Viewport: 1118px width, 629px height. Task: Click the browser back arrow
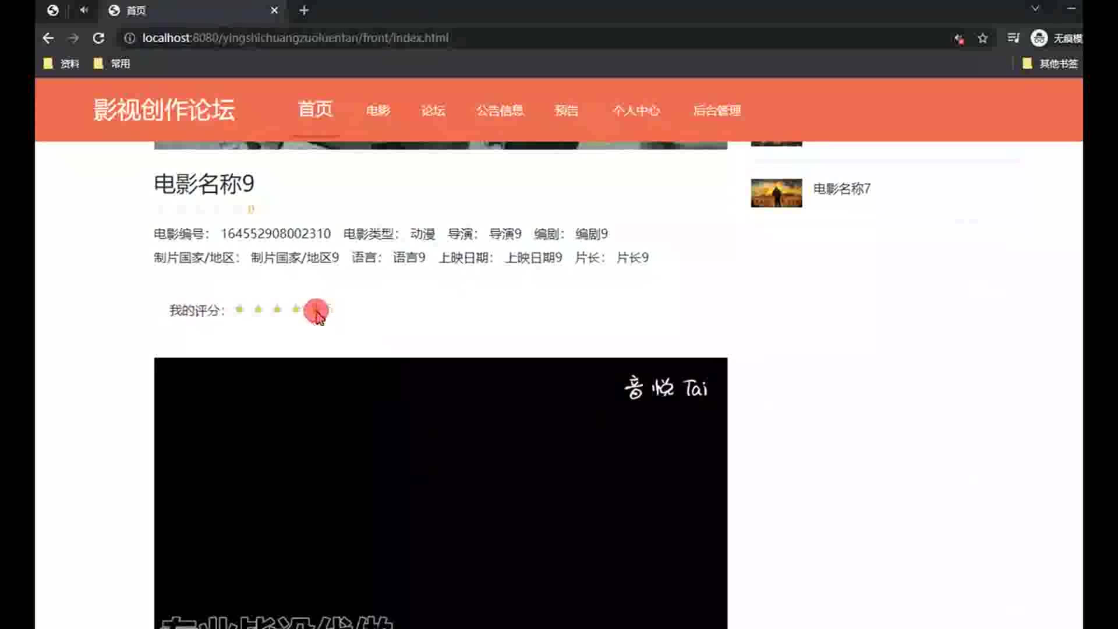point(48,38)
